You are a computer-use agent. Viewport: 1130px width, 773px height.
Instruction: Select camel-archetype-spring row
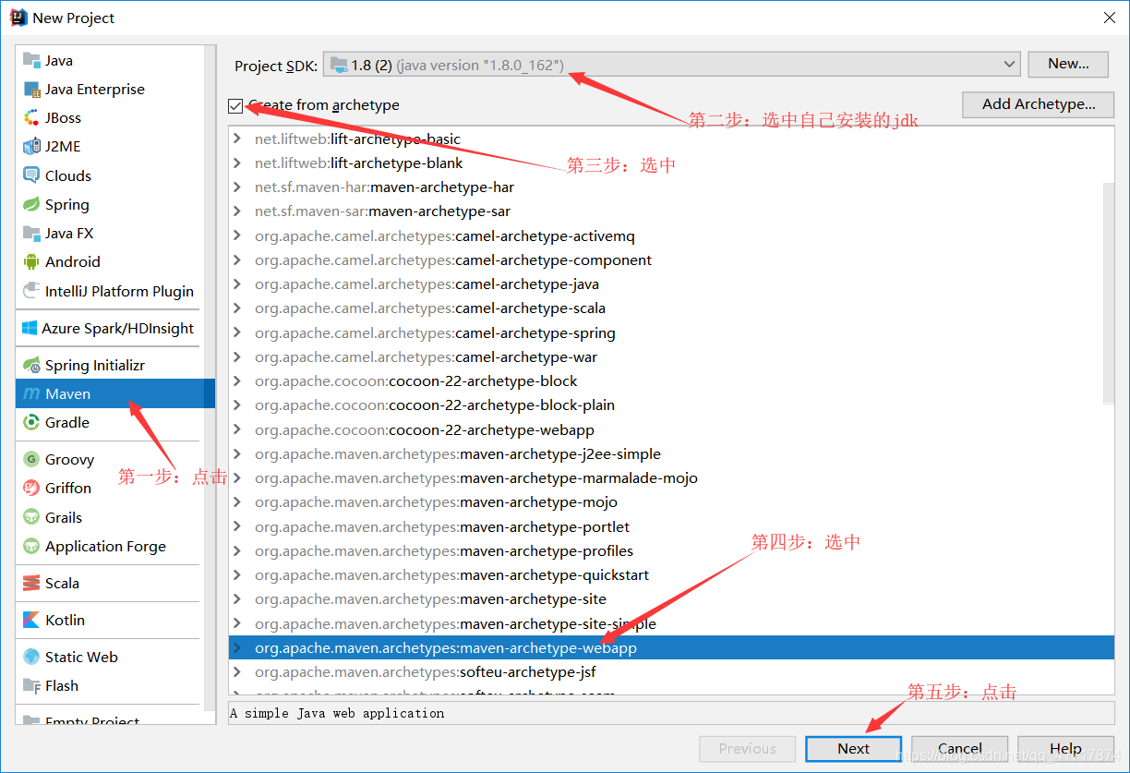(x=666, y=333)
